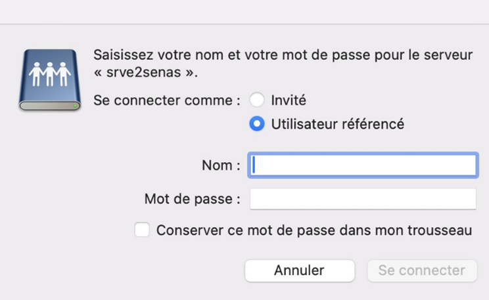The width and height of the screenshot is (489, 300).
Task: Click the Invité label text
Action: (x=289, y=100)
